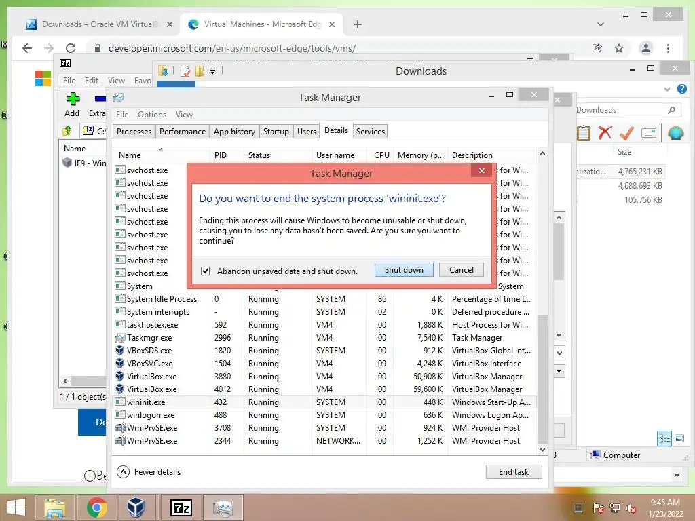Switch to Downloads Oracle VM VirtualBox tab
This screenshot has height=521, width=695.
[x=98, y=24]
